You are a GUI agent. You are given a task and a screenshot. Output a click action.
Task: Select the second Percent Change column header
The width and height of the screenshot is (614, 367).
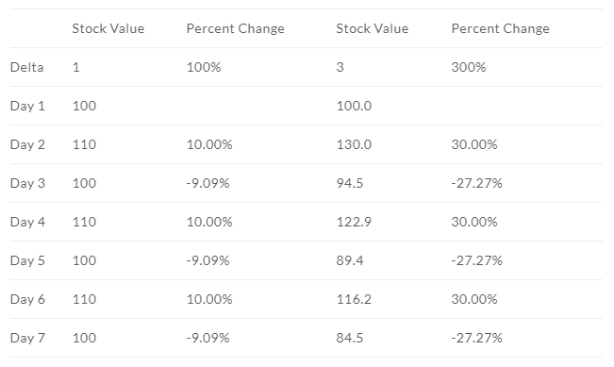click(501, 28)
